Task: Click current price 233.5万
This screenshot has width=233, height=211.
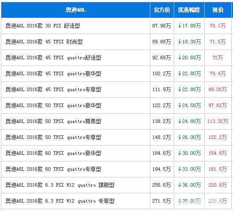Action: pyautogui.click(x=218, y=201)
